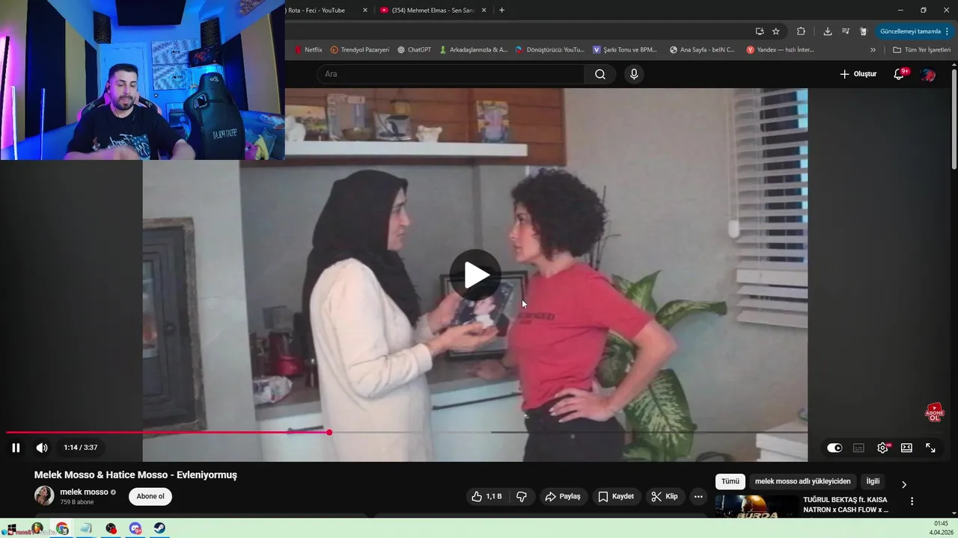This screenshot has height=538, width=958.
Task: Click the large play button overlay on the video
Action: coord(476,275)
